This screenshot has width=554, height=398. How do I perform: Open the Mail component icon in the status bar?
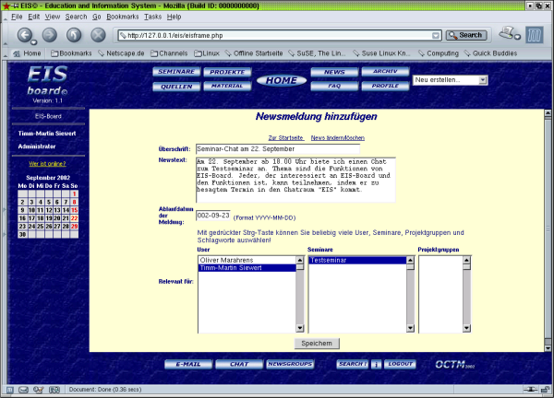click(25, 390)
